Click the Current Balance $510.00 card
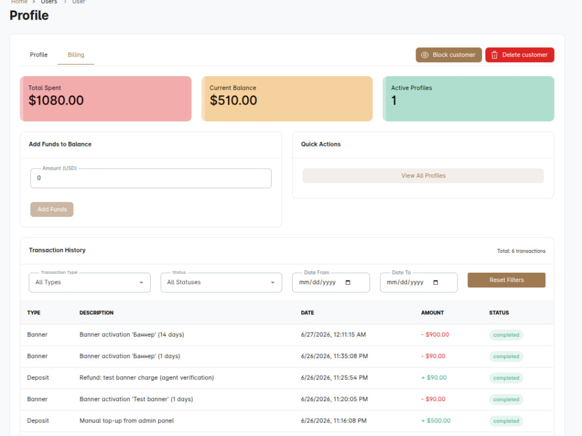 (x=287, y=99)
